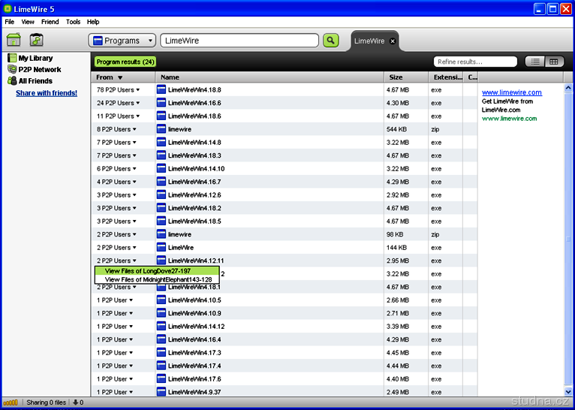Expand P2P User dropdown for LimeWireWin4.10.9
The height and width of the screenshot is (410, 575).
tap(131, 314)
